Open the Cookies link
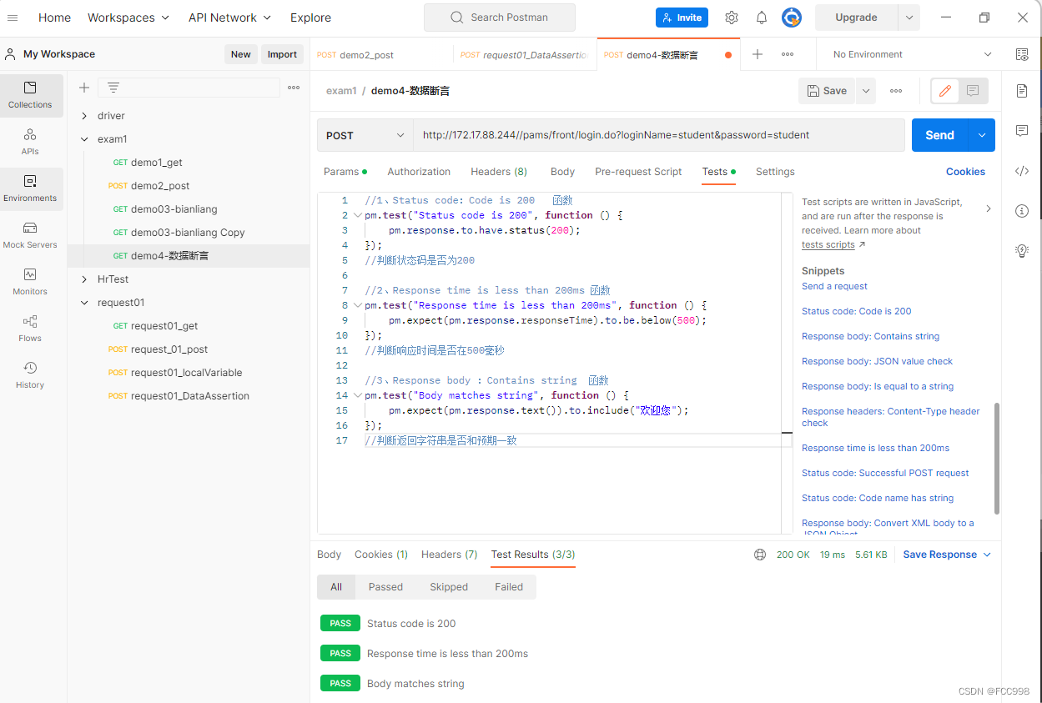Screen dimensions: 1042x703 (965, 172)
